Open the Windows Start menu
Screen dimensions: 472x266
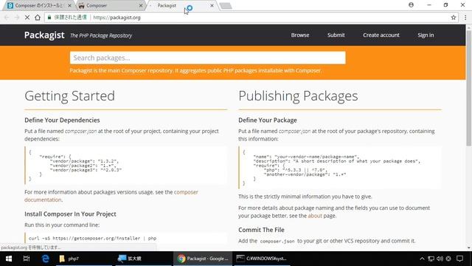click(9, 259)
